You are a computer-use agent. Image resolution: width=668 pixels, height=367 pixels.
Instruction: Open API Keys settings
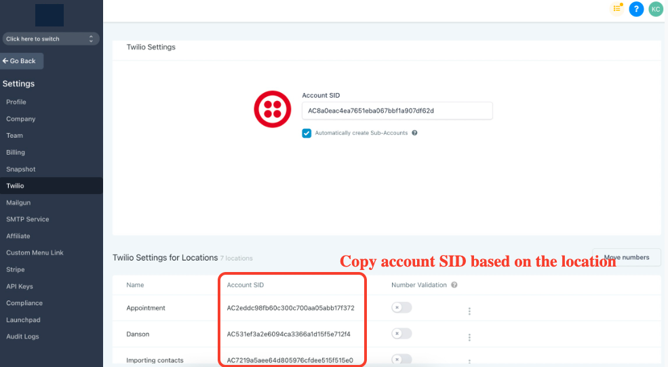pyautogui.click(x=20, y=286)
